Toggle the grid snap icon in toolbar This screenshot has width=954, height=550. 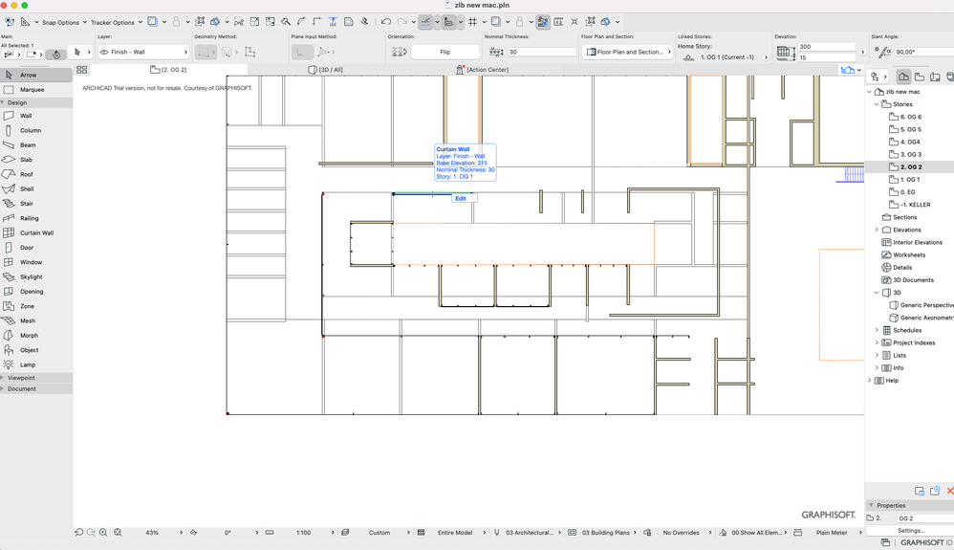(472, 21)
